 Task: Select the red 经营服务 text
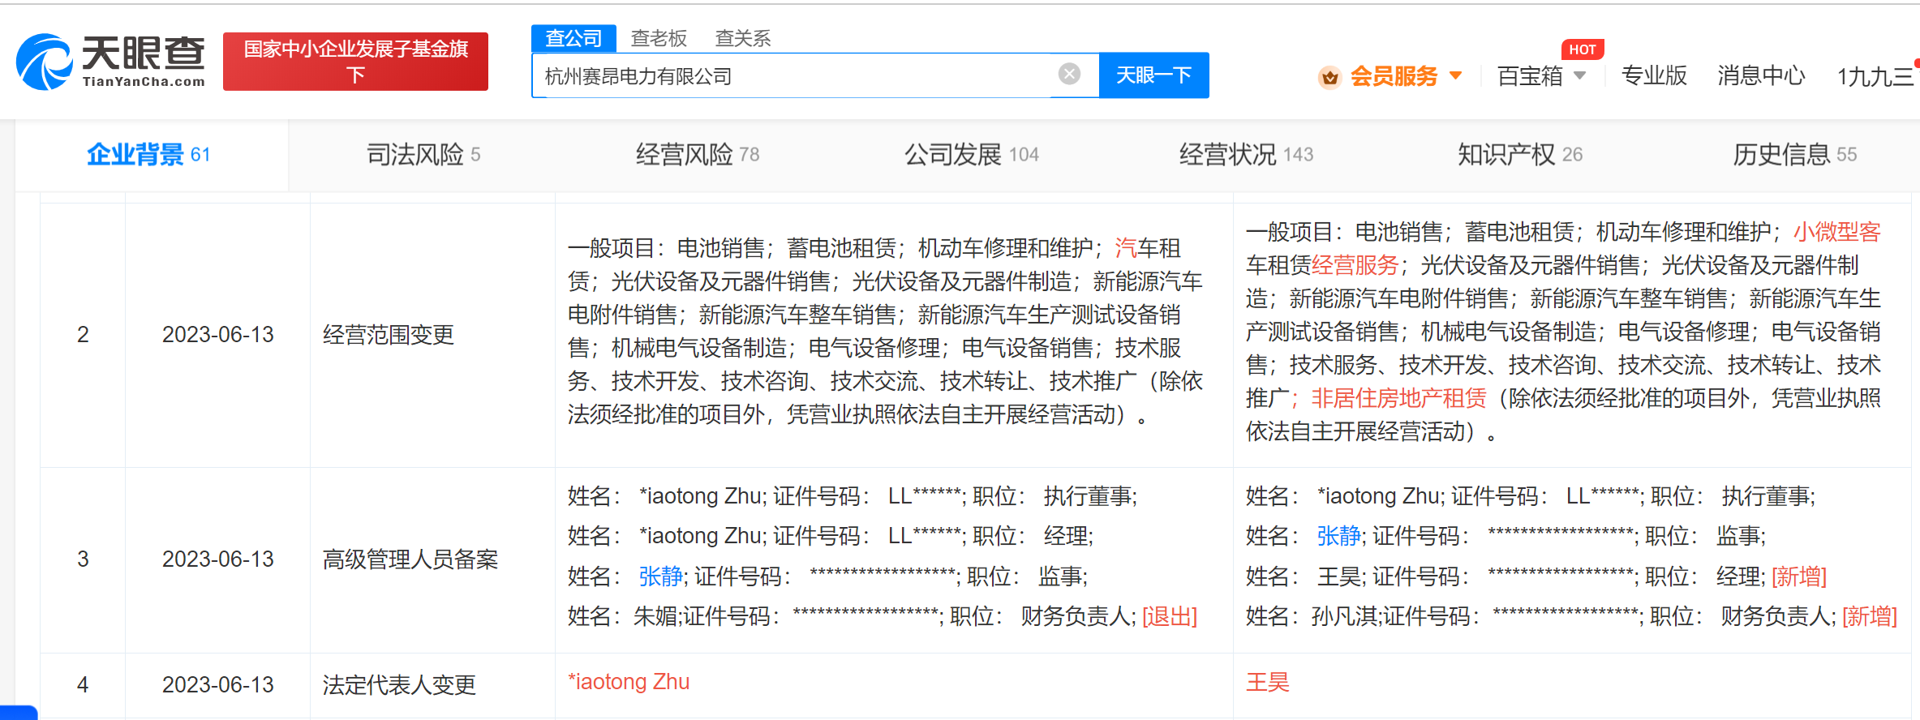pos(1355,265)
